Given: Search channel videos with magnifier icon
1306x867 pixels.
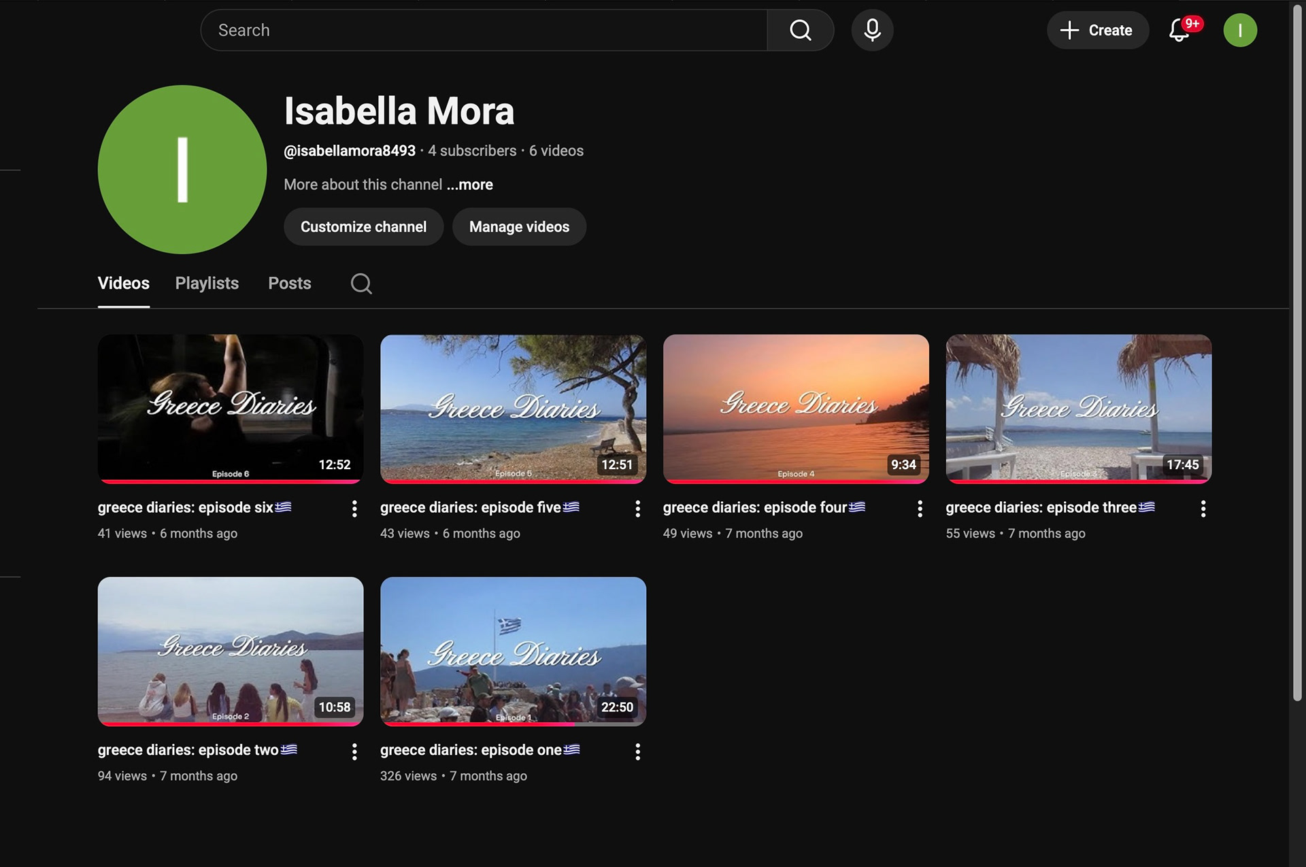Looking at the screenshot, I should point(361,284).
